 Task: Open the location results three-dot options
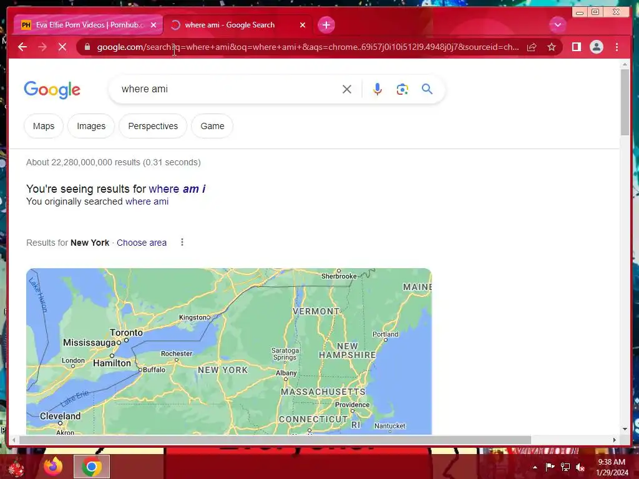(182, 243)
